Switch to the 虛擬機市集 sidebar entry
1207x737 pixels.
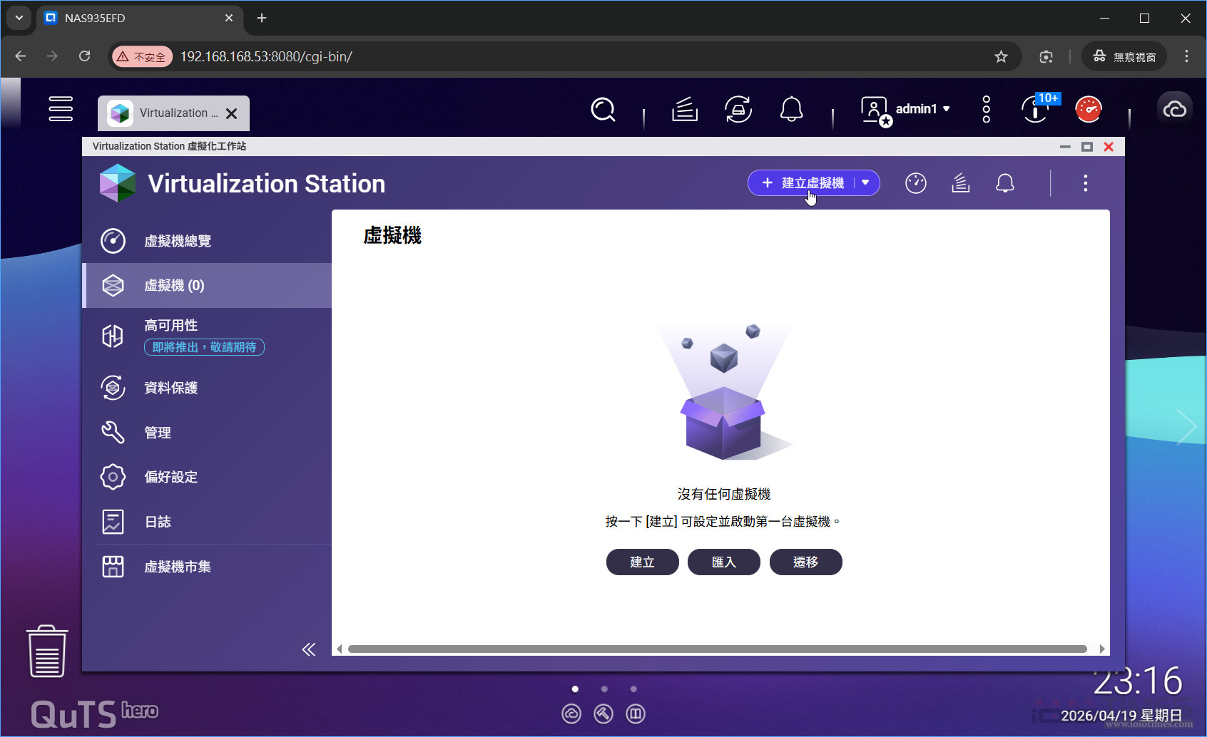[x=178, y=567]
